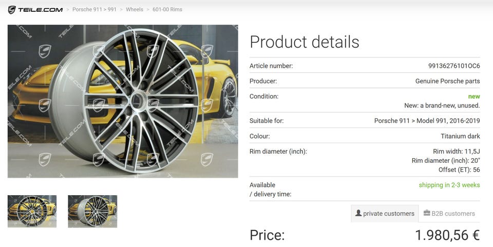Viewport: 493px width, 247px height.
Task: Select the first wheel thumbnail image
Action: tap(32, 211)
